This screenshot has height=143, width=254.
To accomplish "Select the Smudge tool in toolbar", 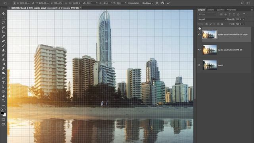I will click(4, 69).
